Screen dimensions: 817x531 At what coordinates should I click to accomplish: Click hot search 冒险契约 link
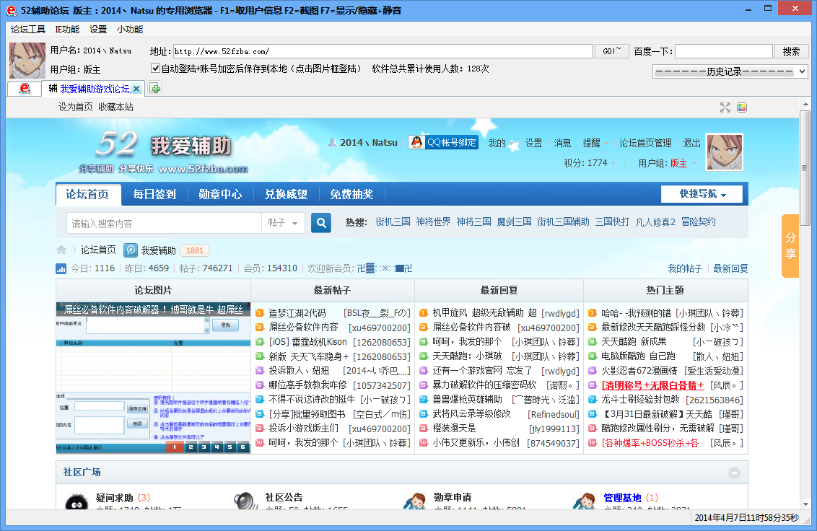pyautogui.click(x=698, y=222)
